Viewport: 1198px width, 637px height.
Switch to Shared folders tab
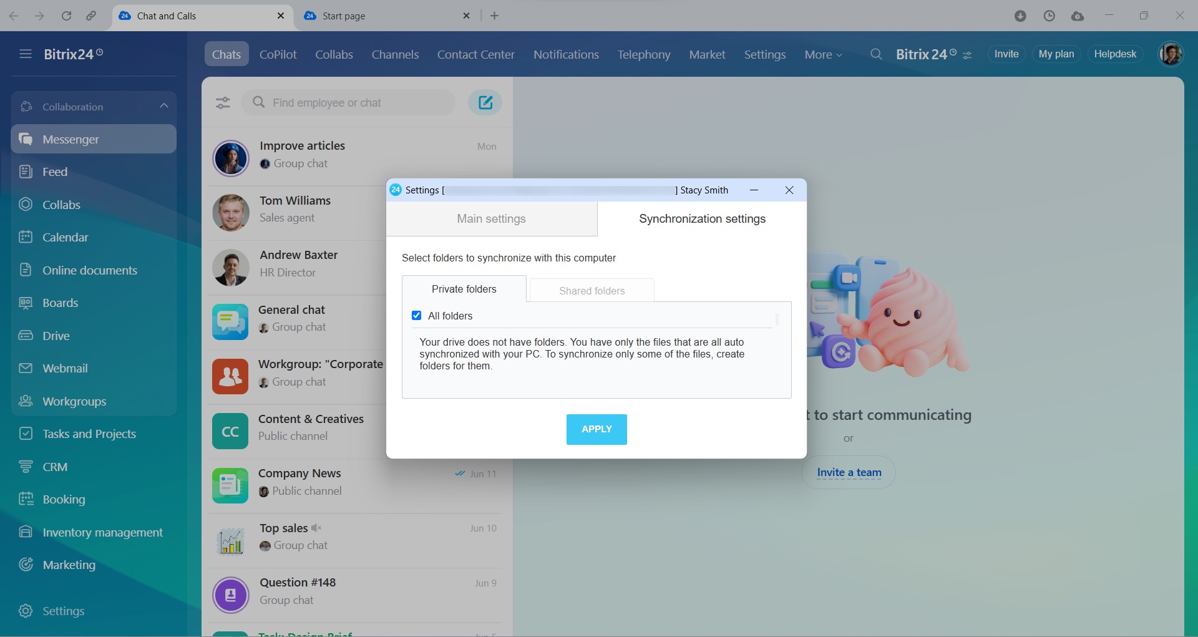(592, 291)
